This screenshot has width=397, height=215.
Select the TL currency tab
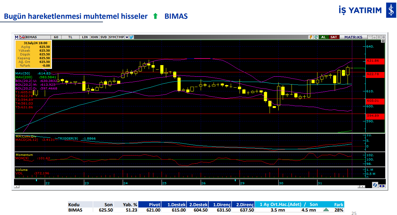(70, 37)
